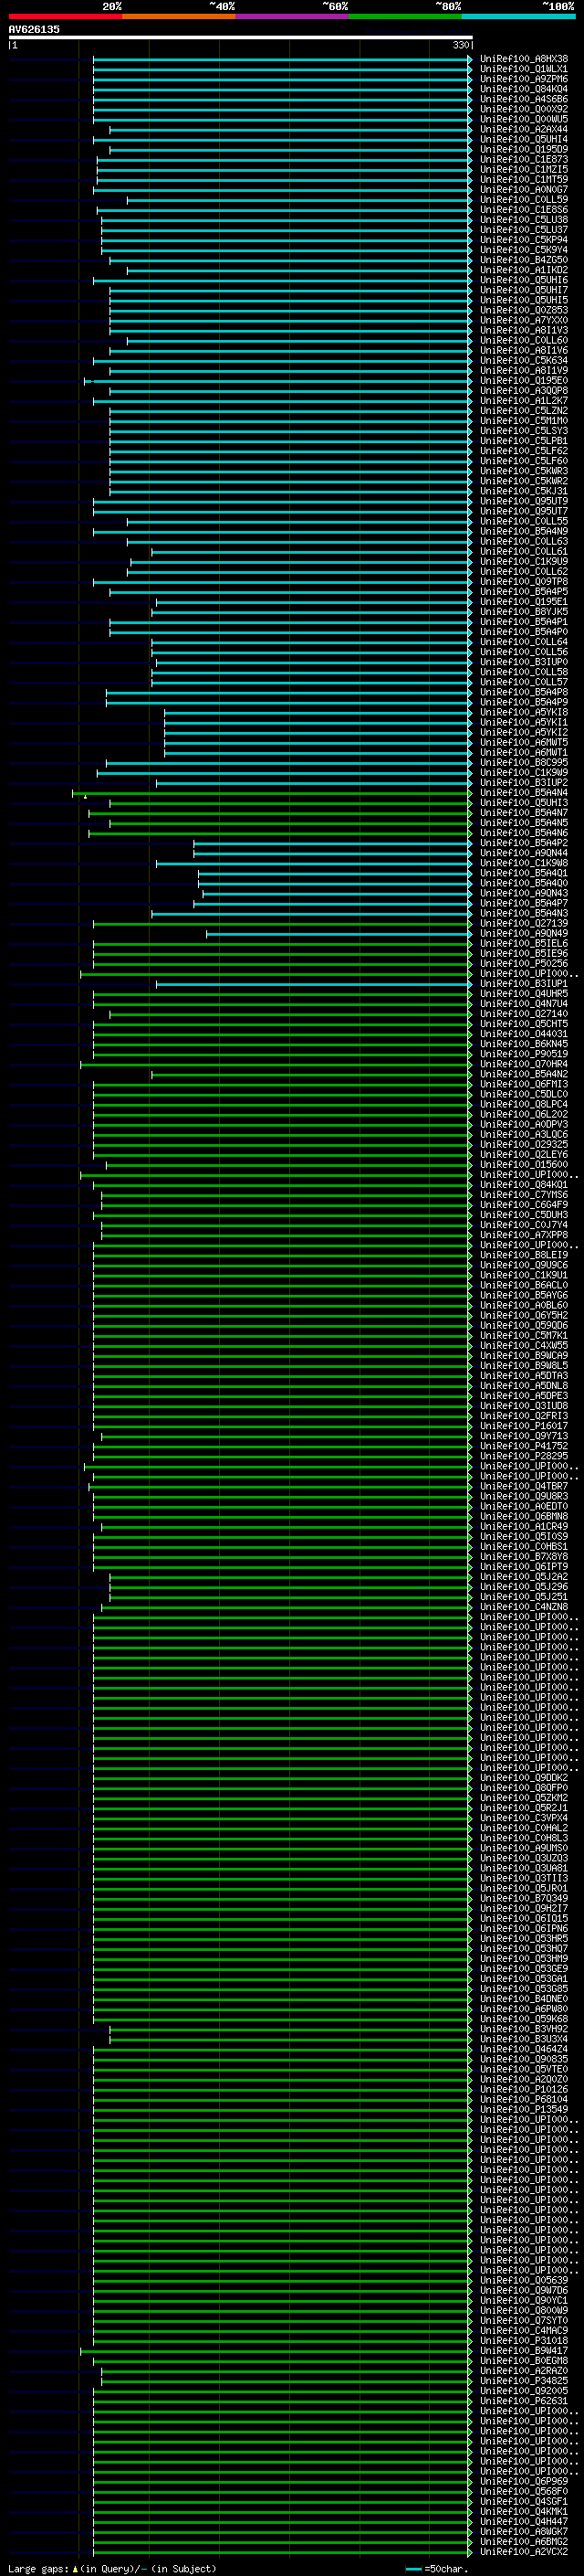Select the UniRef100_C5KJ31 label
This screenshot has height=2576, width=584.
pos(524,492)
